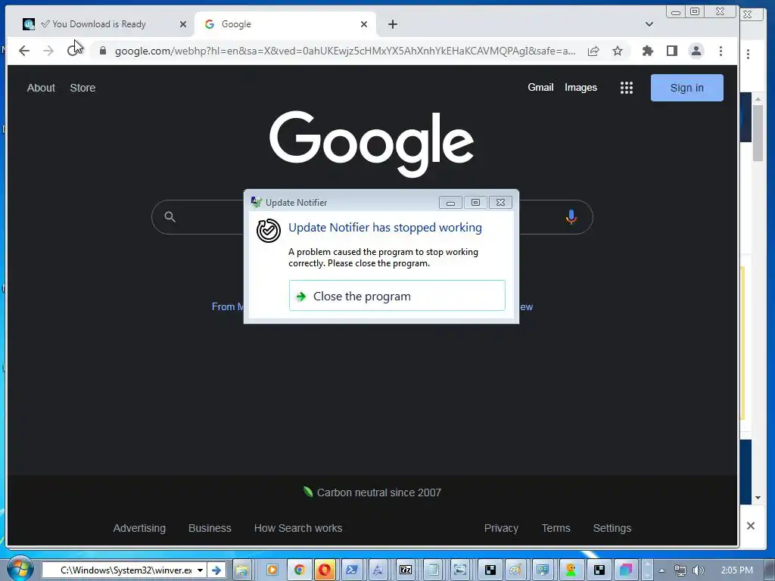775x581 pixels.
Task: Open the About link
Action: click(x=41, y=88)
